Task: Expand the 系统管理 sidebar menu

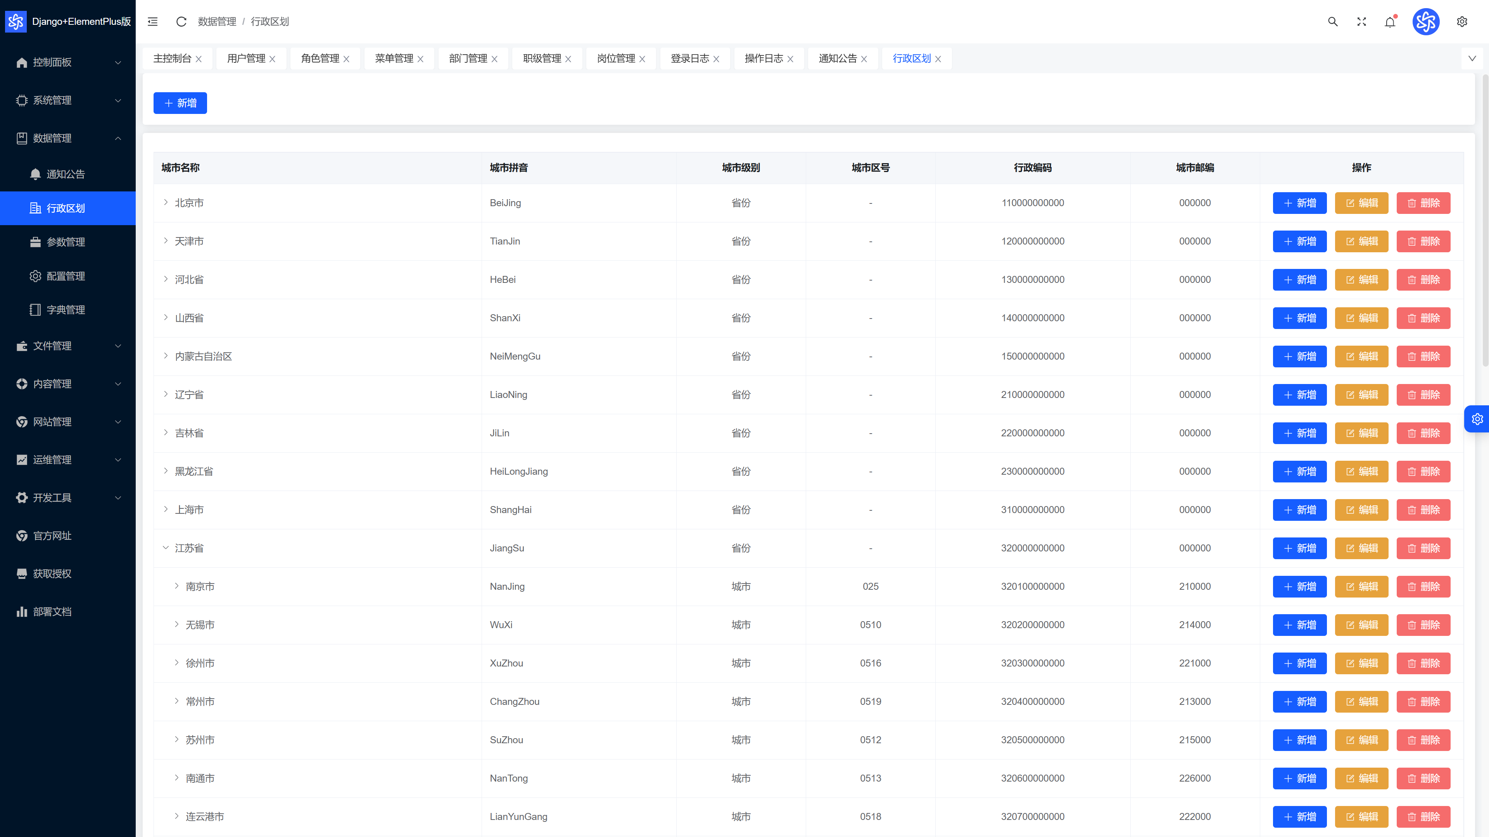Action: [x=67, y=100]
